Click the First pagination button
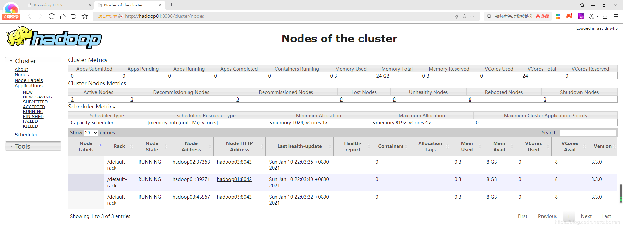623x228 pixels. coord(522,216)
